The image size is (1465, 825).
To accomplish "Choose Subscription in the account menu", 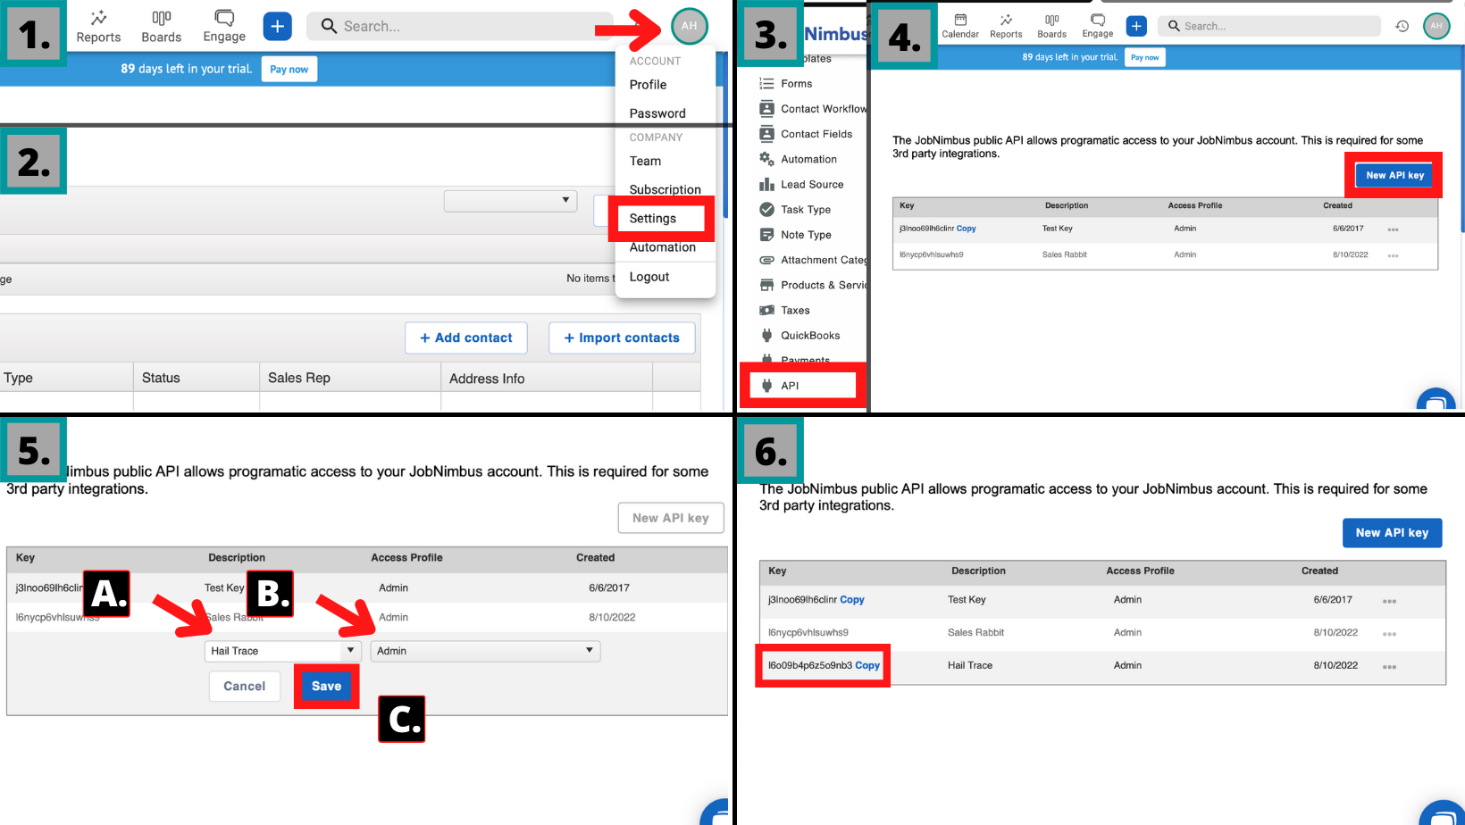I will point(665,189).
